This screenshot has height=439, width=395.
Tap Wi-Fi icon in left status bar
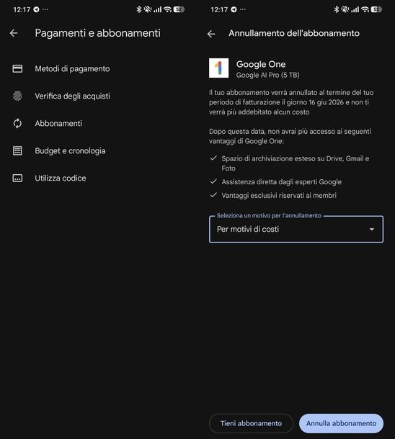[167, 9]
